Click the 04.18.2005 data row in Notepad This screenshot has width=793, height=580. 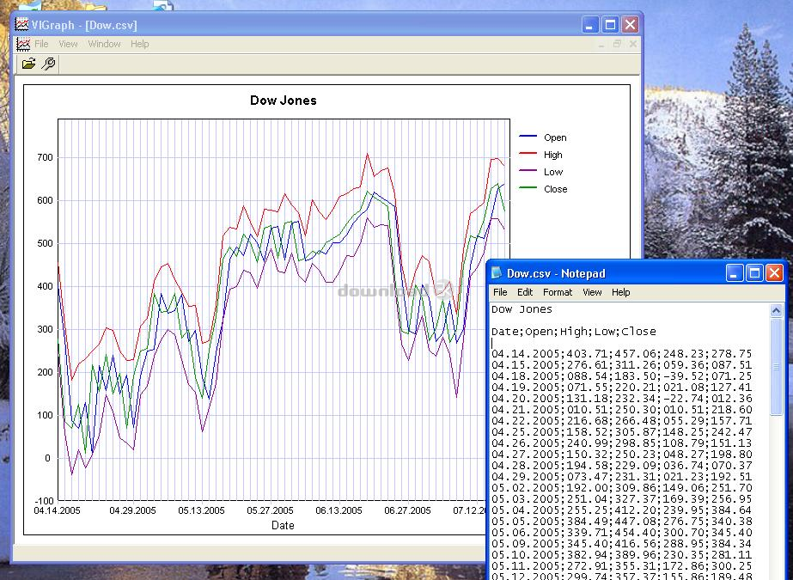tap(621, 376)
